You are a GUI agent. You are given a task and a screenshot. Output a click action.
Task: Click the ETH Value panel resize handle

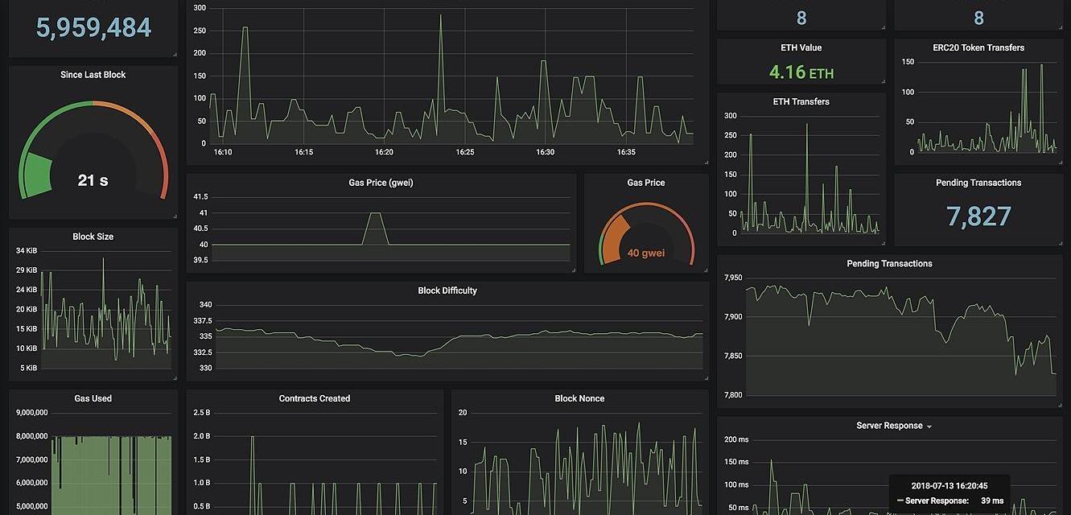tap(882, 80)
